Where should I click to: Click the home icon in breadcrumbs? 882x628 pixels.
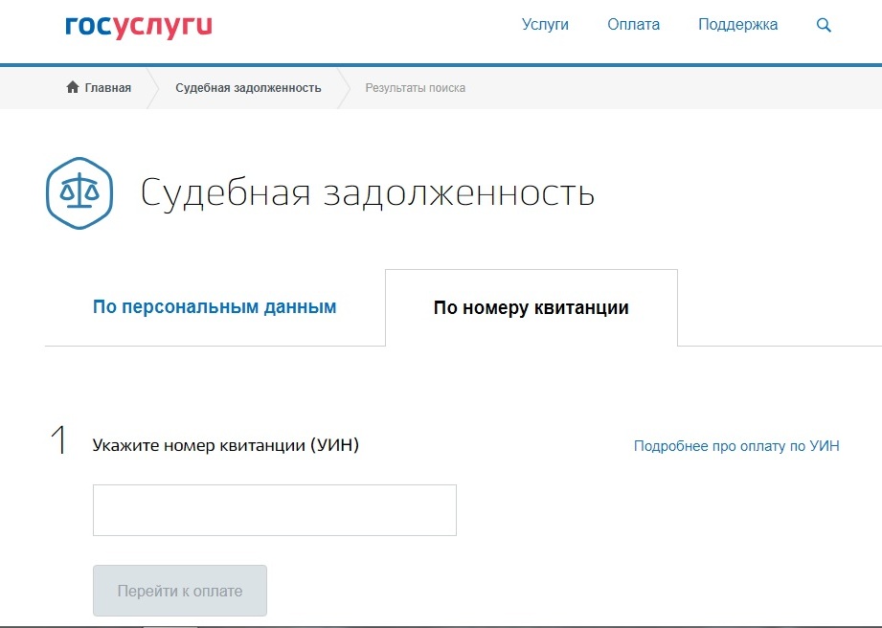click(x=72, y=88)
